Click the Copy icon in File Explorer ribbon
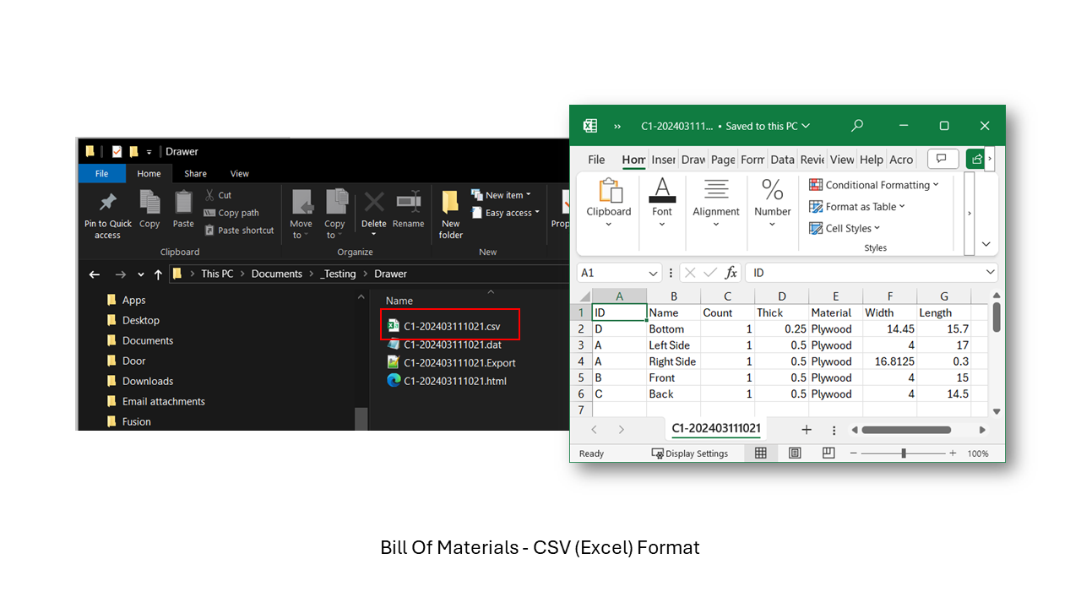 pos(149,209)
